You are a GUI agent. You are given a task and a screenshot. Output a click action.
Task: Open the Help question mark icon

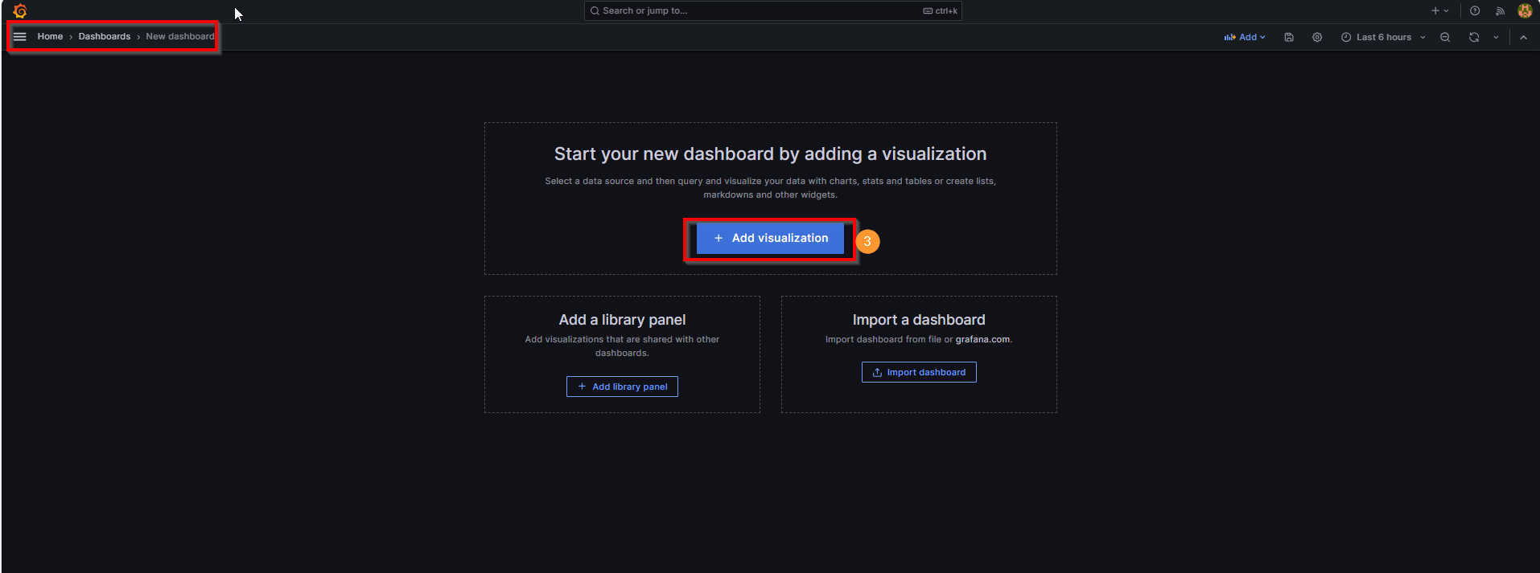click(1475, 11)
